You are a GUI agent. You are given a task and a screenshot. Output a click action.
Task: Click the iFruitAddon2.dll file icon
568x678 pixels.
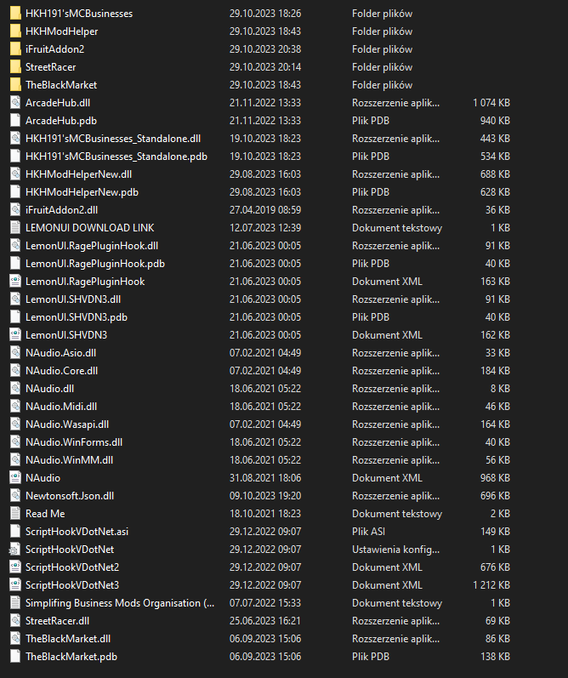click(15, 210)
